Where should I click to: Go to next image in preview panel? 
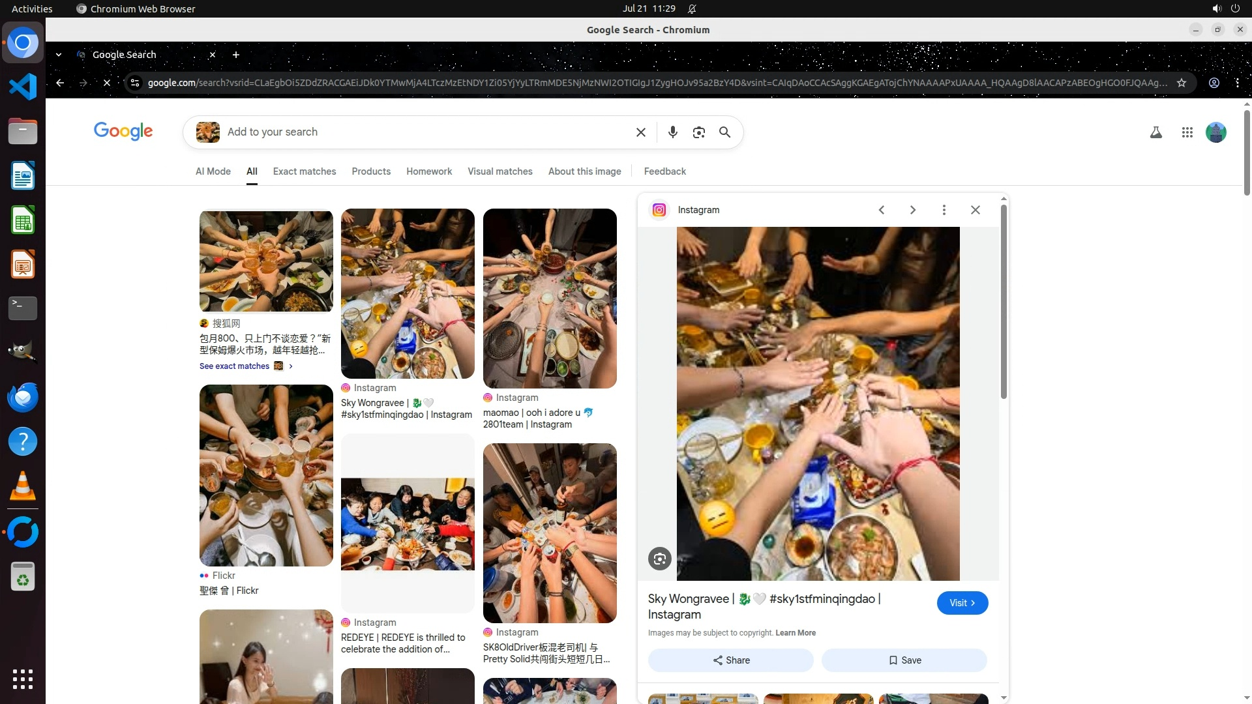pyautogui.click(x=912, y=210)
